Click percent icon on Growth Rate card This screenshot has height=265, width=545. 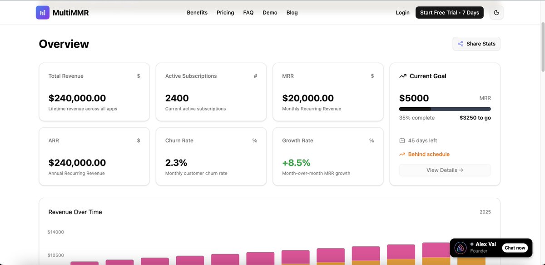(372, 140)
